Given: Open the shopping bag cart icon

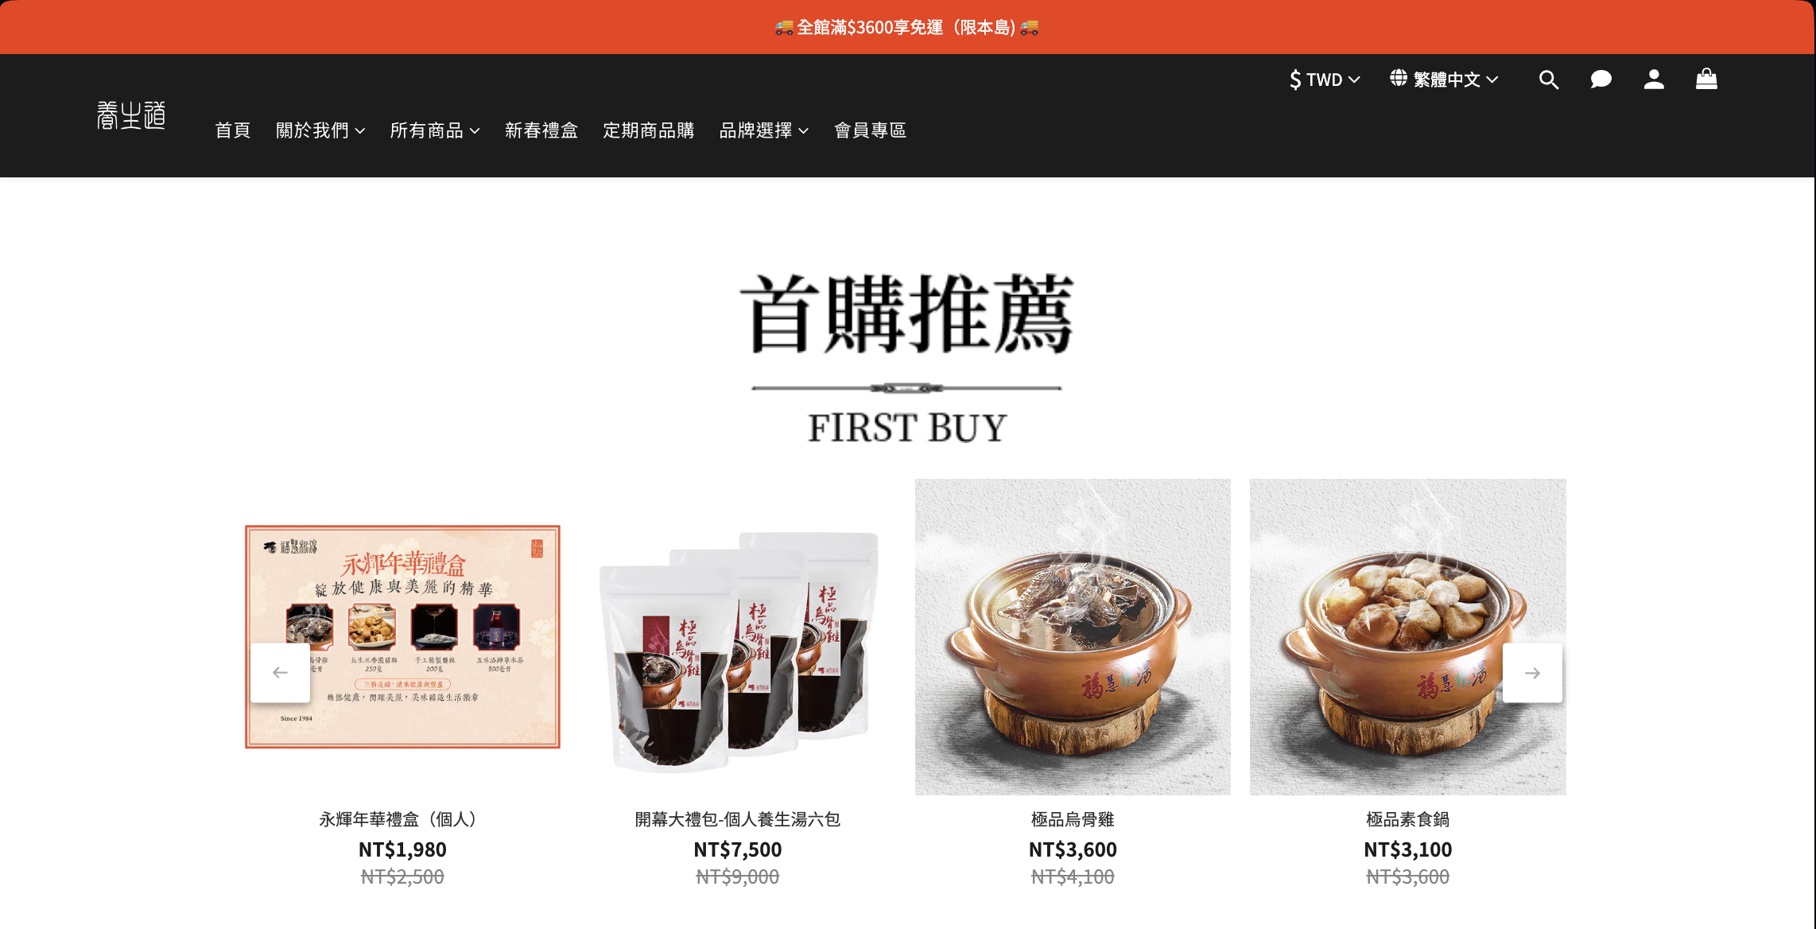Looking at the screenshot, I should 1706,79.
